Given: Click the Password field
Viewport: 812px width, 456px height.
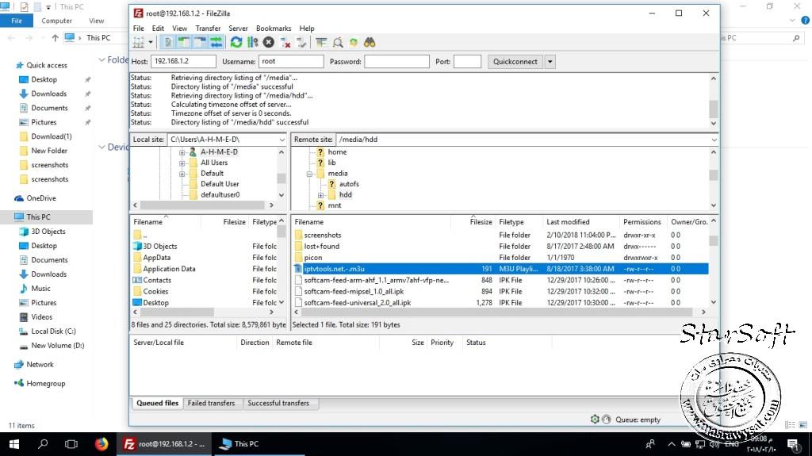Looking at the screenshot, I should [396, 61].
